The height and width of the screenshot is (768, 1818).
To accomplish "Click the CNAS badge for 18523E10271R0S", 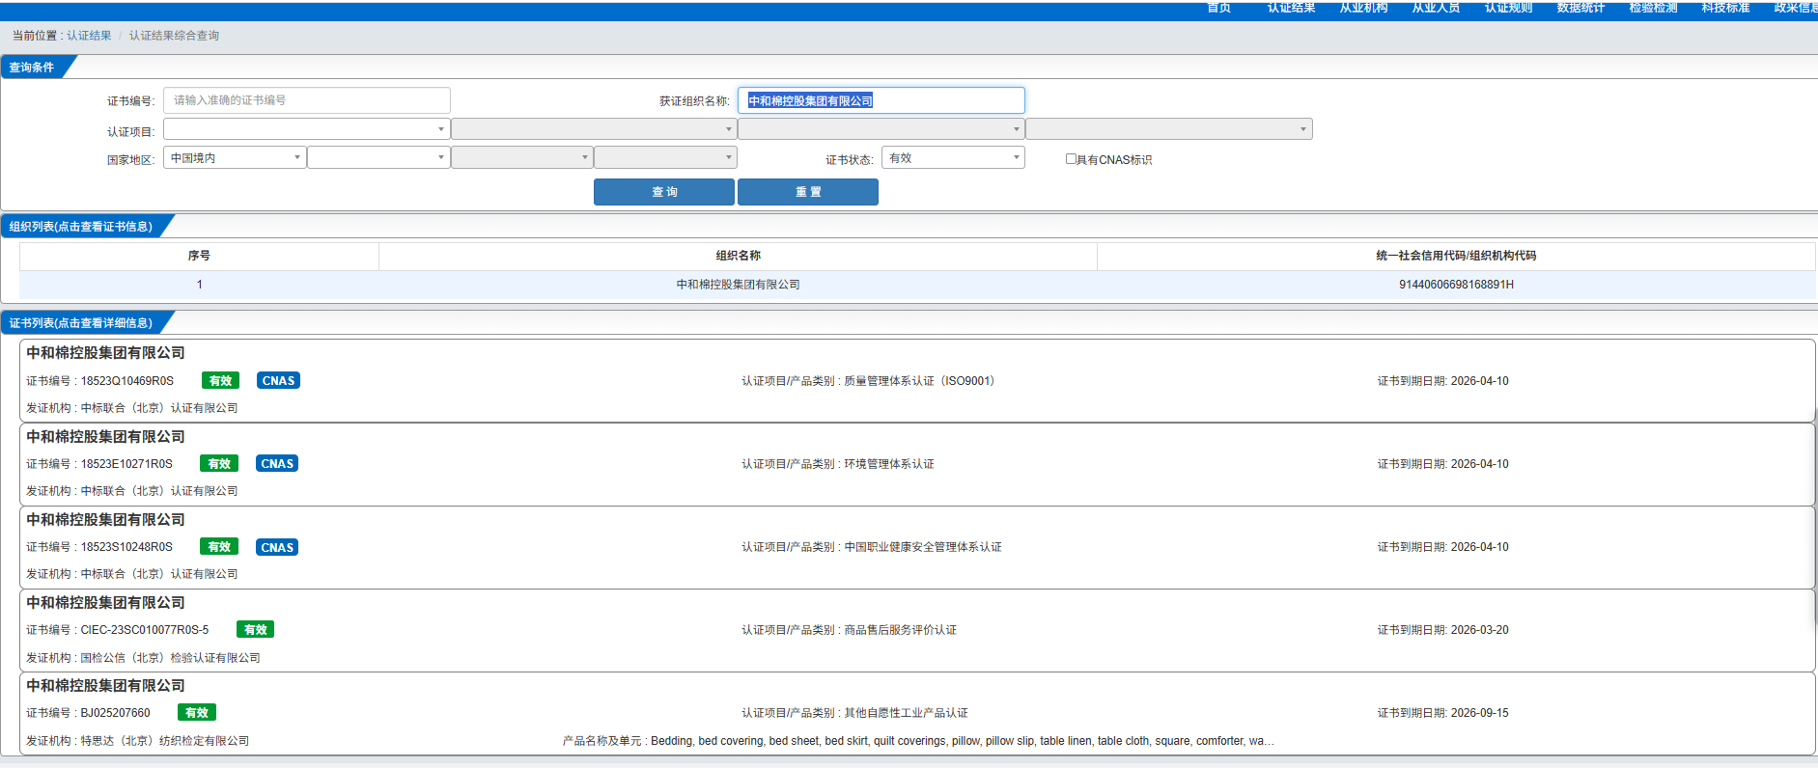I will click(x=277, y=464).
